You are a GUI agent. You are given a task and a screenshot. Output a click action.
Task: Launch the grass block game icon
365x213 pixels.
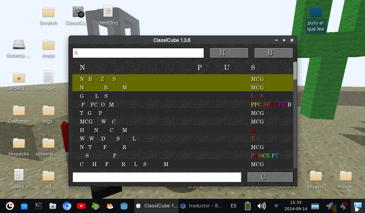95,206
